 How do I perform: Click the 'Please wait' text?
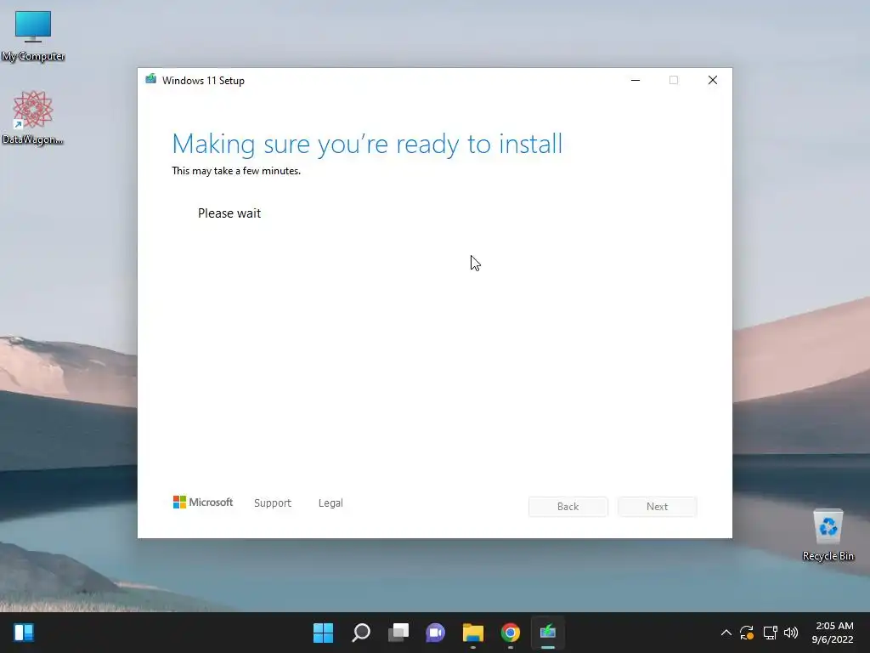coord(229,213)
